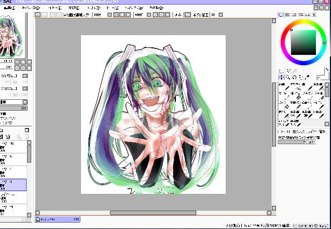Image resolution: width=331 pixels, height=229 pixels.
Task: Click the canvas horizontal scrollbar thumb
Action: pos(153,213)
